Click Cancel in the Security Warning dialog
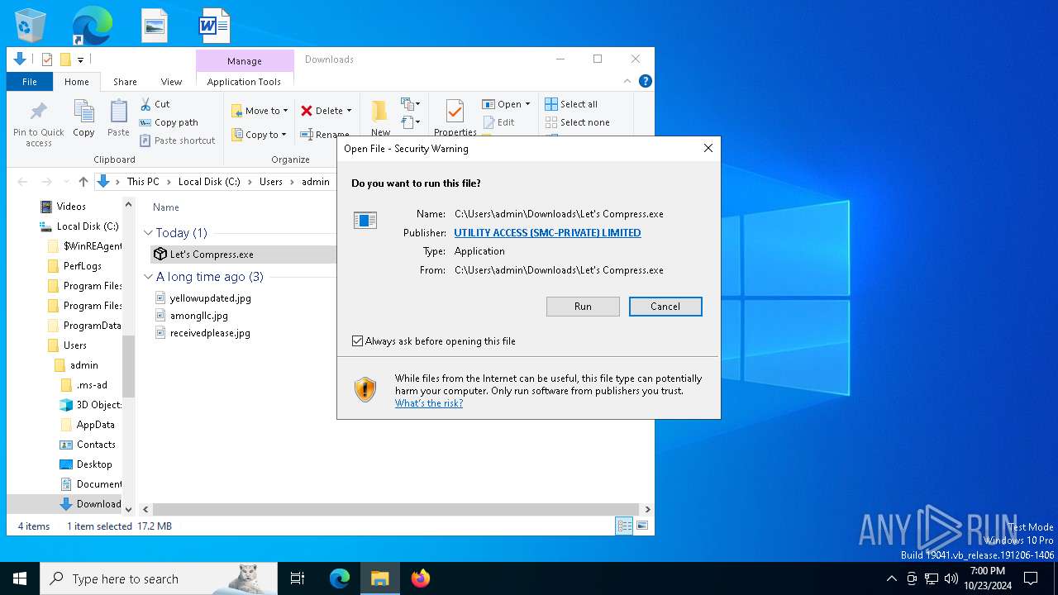This screenshot has height=595, width=1058. 665,307
